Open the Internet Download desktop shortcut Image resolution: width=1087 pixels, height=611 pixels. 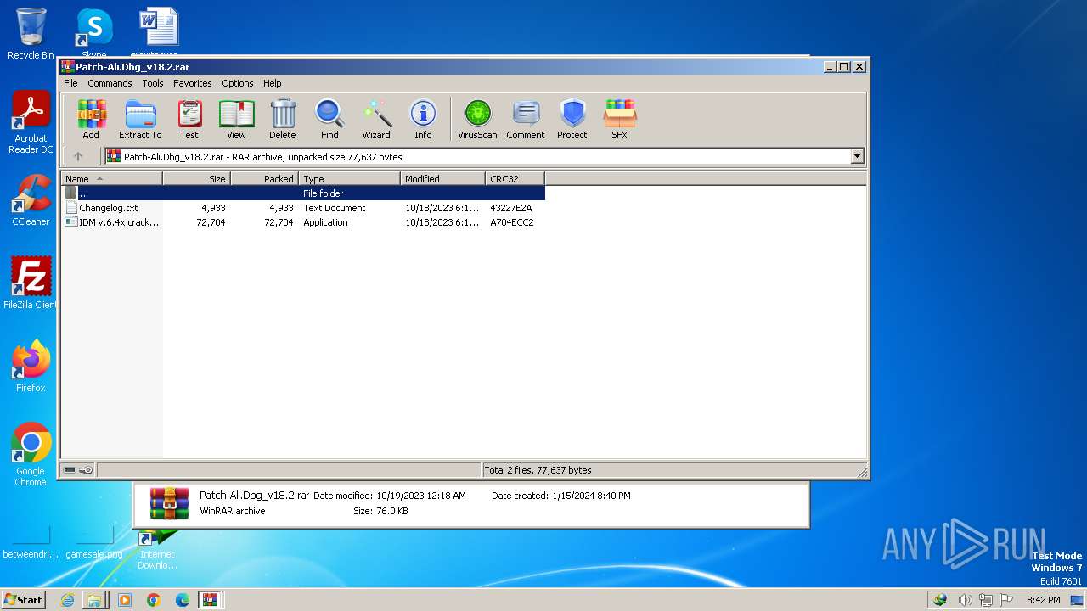point(157,549)
